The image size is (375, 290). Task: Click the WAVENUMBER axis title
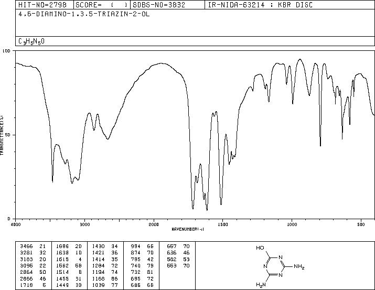coord(188,229)
